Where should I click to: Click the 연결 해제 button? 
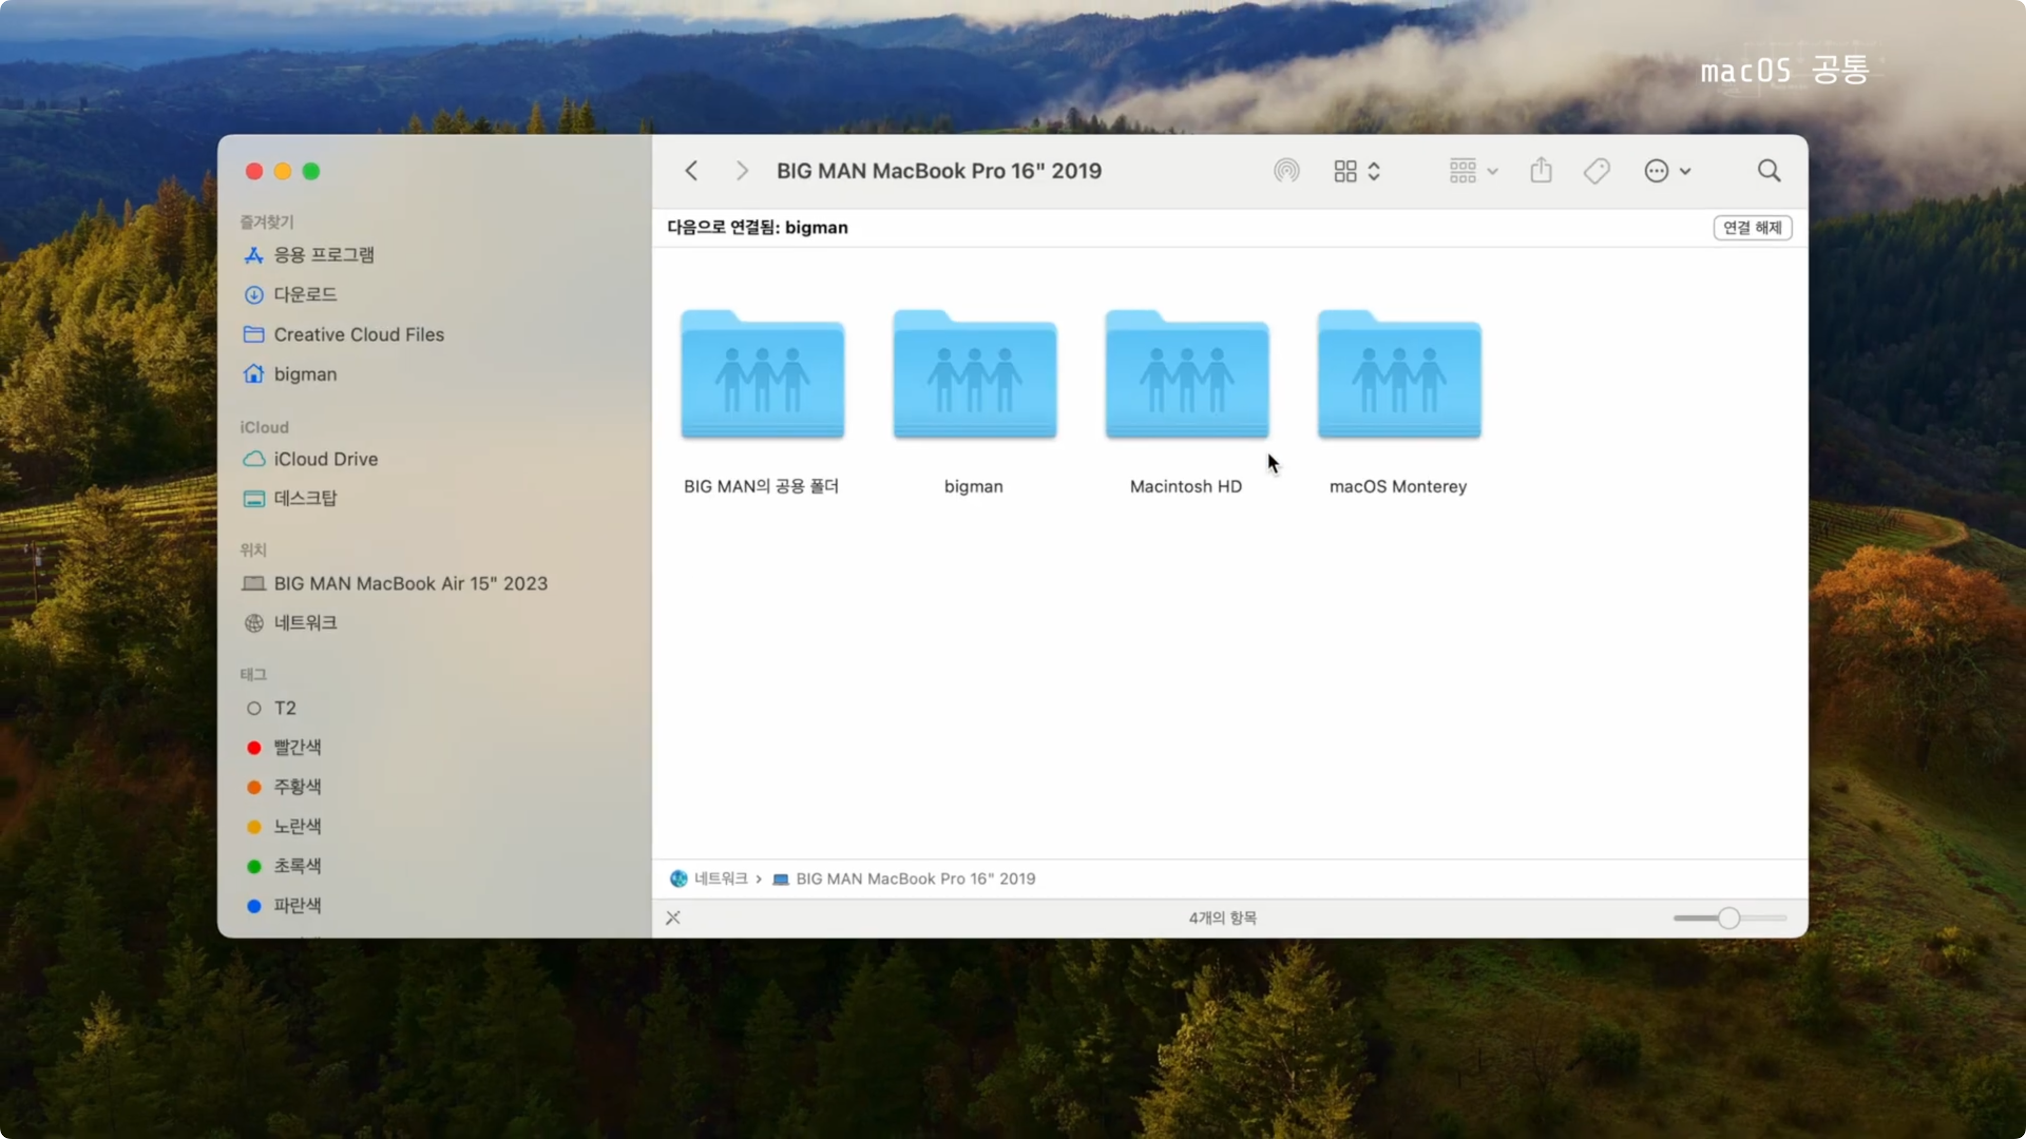click(x=1752, y=227)
